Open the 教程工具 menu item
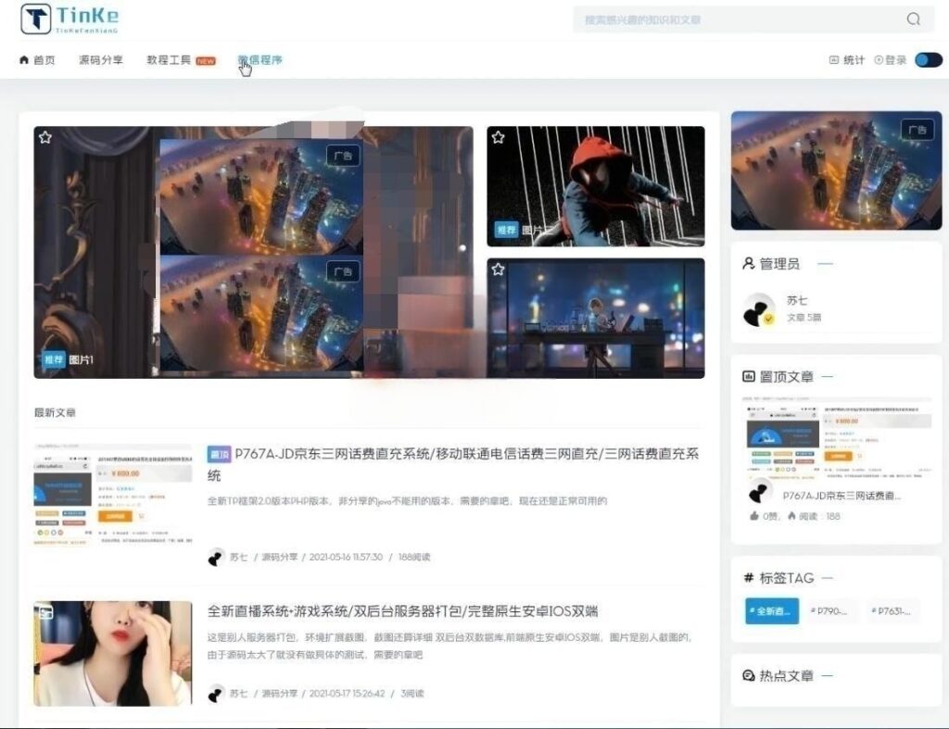The height and width of the screenshot is (729, 949). pos(169,60)
